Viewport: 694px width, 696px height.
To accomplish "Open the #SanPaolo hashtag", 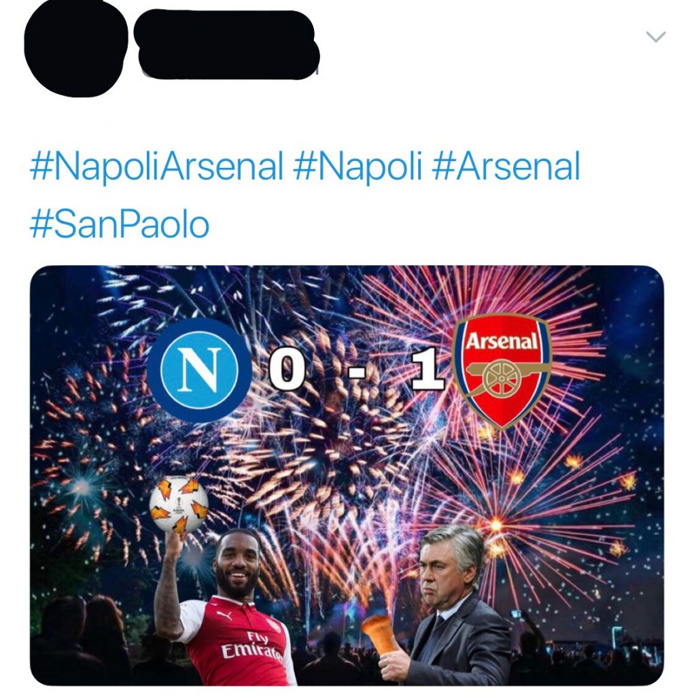I will coord(120,224).
